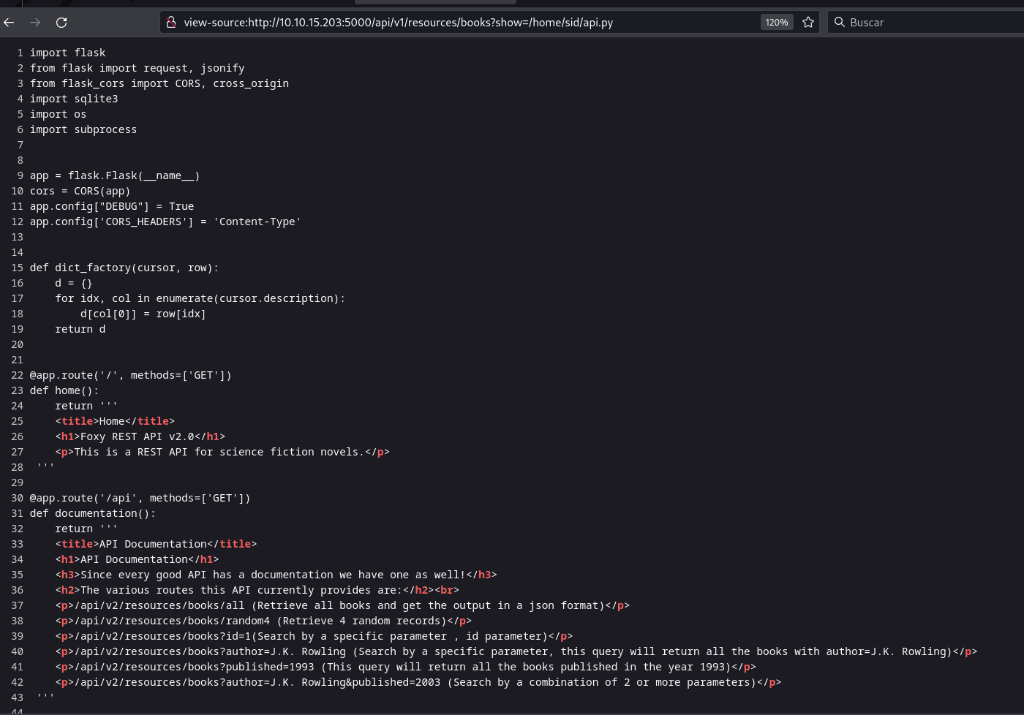1024x715 pixels.
Task: Open the insecure connection lock icon
Action: point(171,23)
